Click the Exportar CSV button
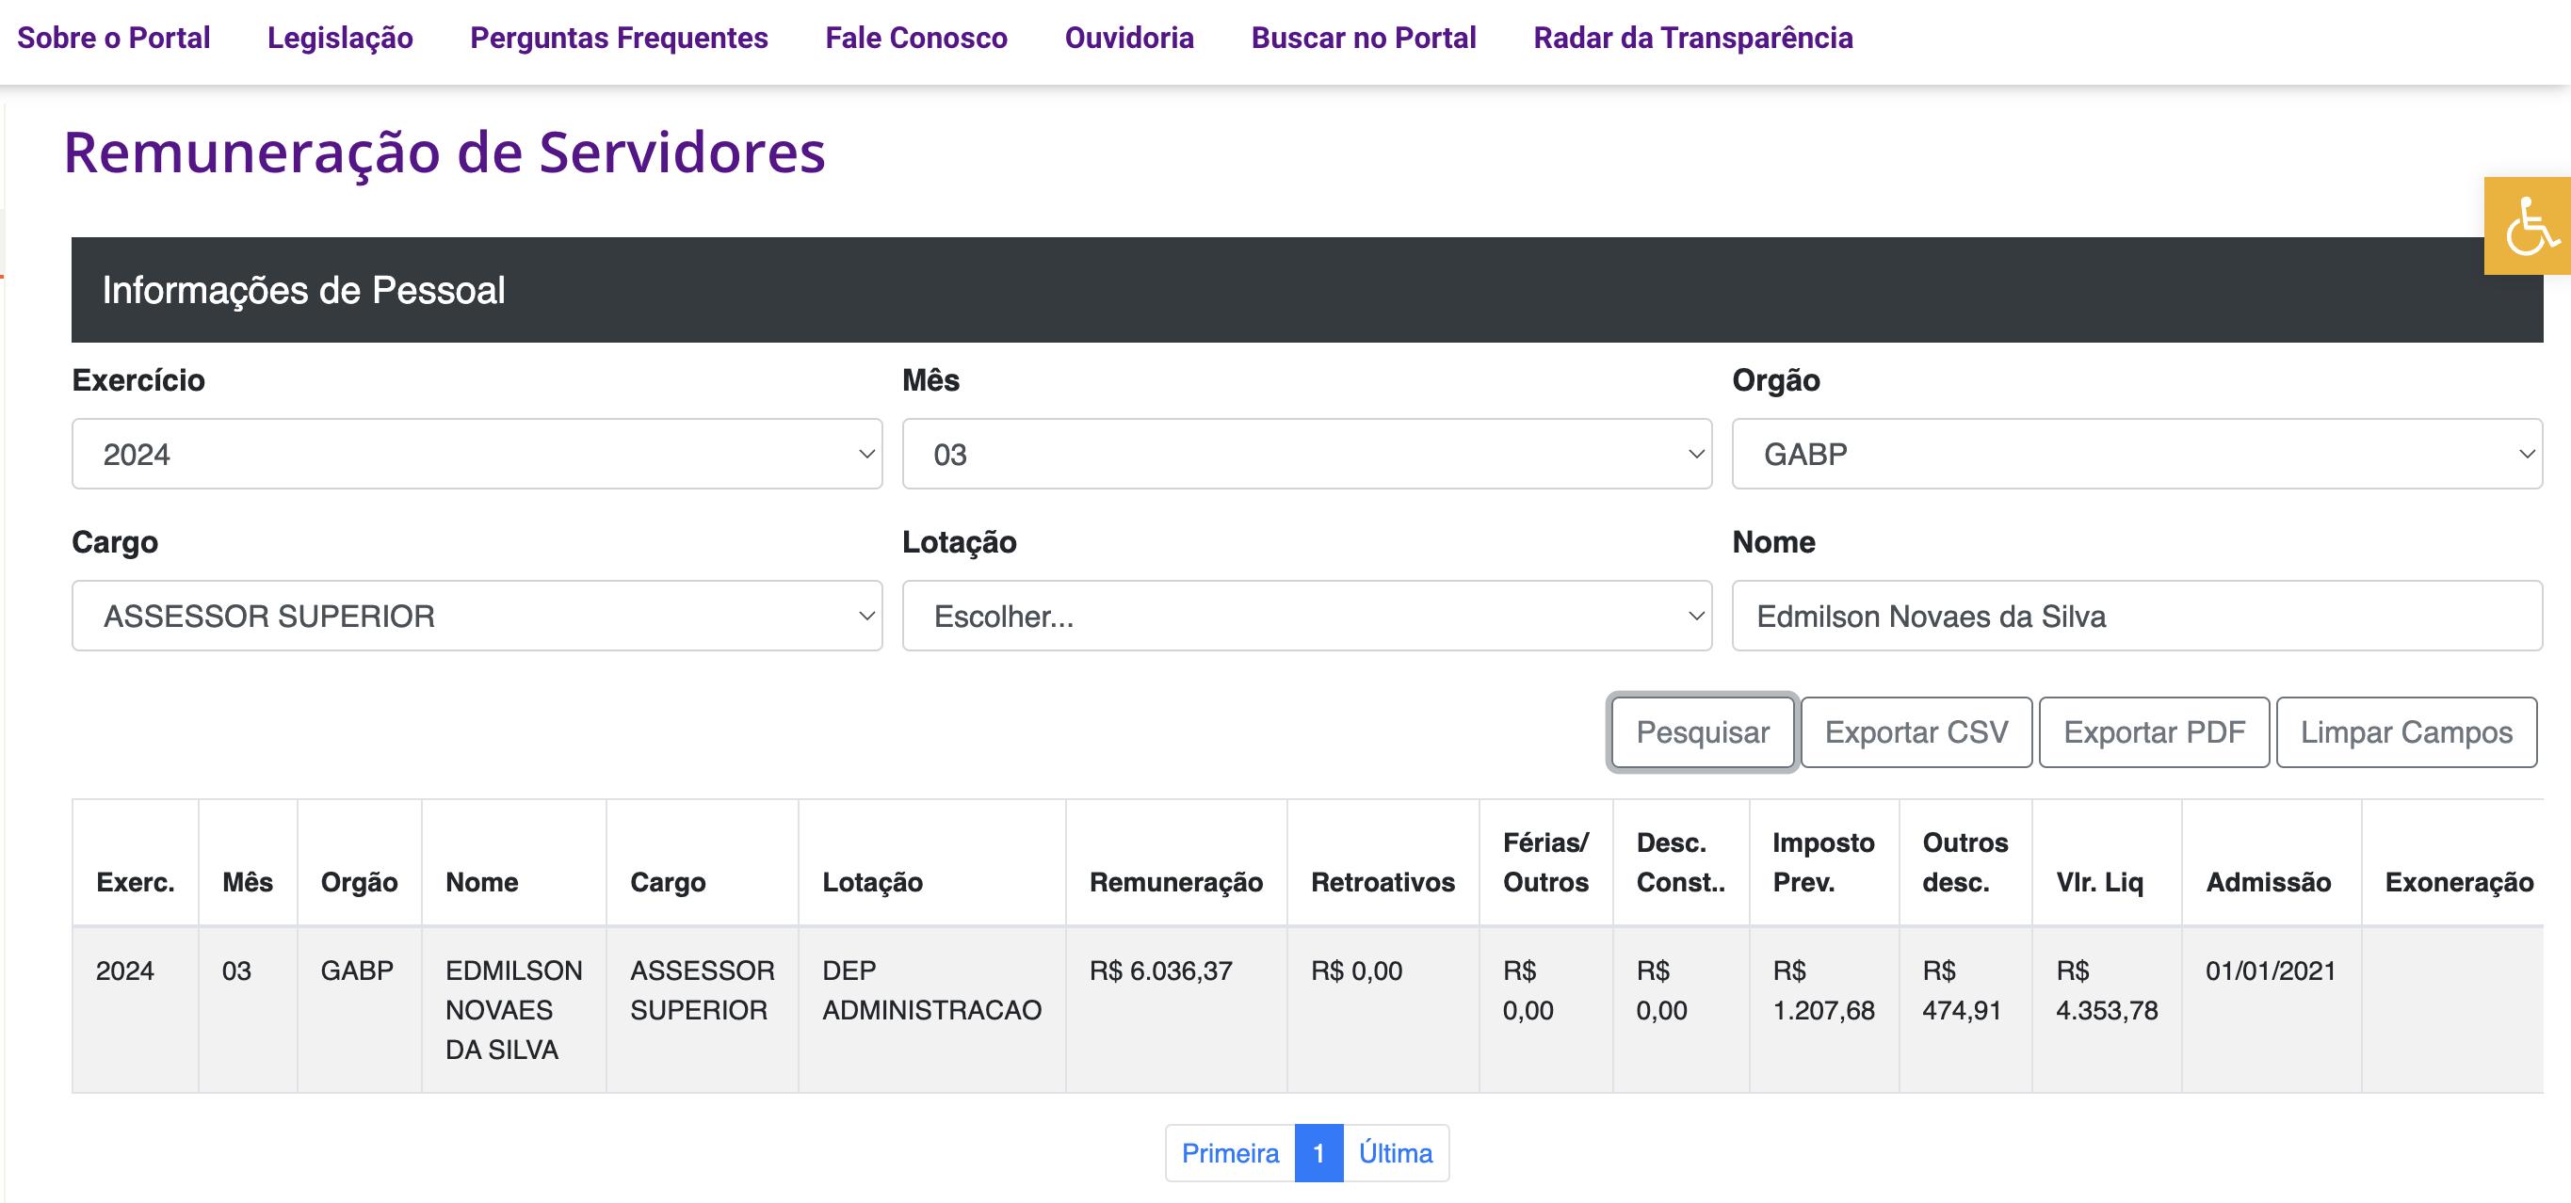This screenshot has height=1203, width=2571. coord(1916,732)
